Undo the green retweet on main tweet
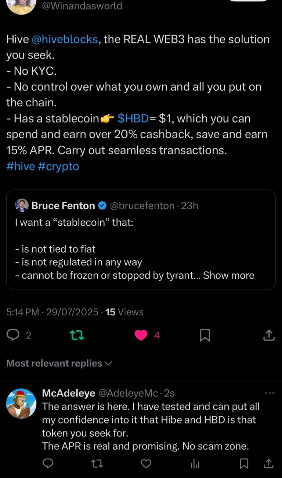This screenshot has width=282, height=478. point(77,335)
